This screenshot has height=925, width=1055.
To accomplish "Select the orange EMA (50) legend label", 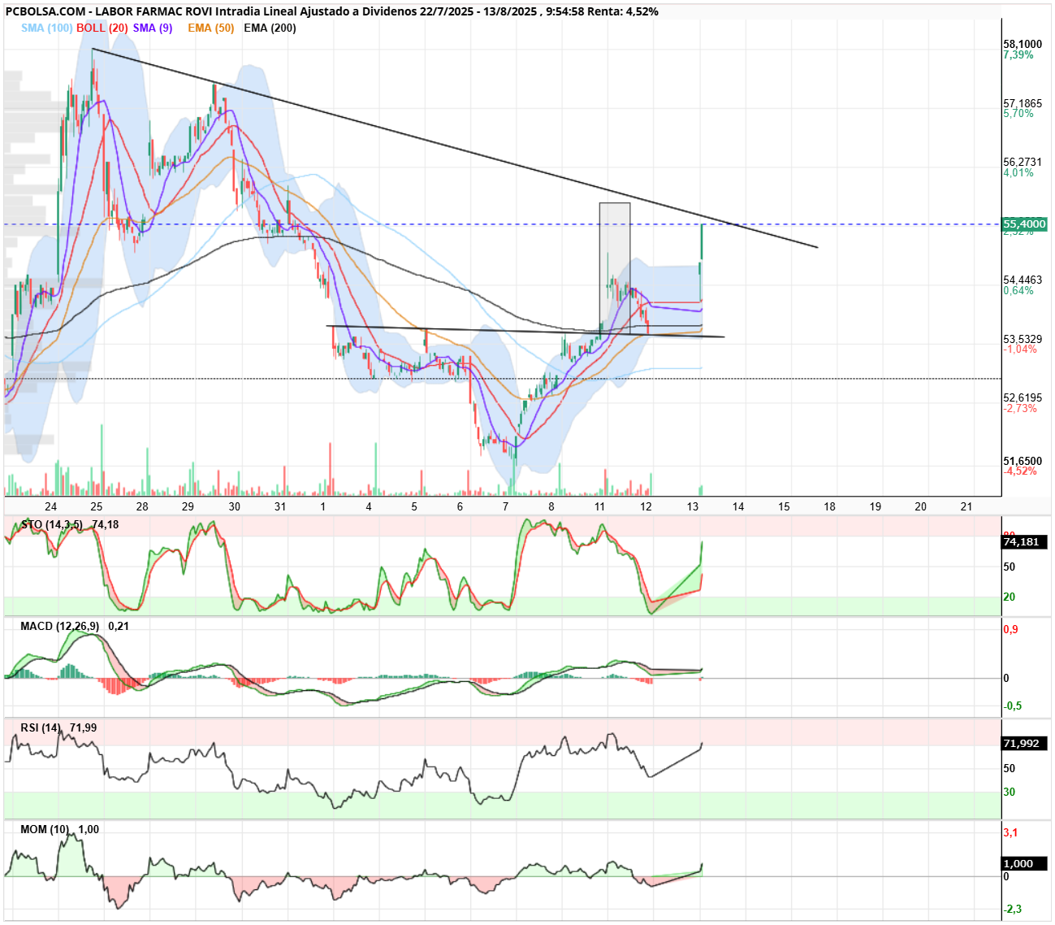I will tap(211, 28).
